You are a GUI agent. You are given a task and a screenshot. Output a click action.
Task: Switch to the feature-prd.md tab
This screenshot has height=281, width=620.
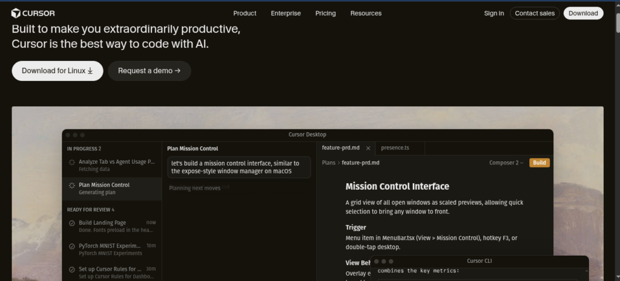click(341, 148)
